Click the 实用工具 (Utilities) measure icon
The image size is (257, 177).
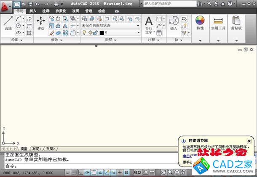pos(218,23)
